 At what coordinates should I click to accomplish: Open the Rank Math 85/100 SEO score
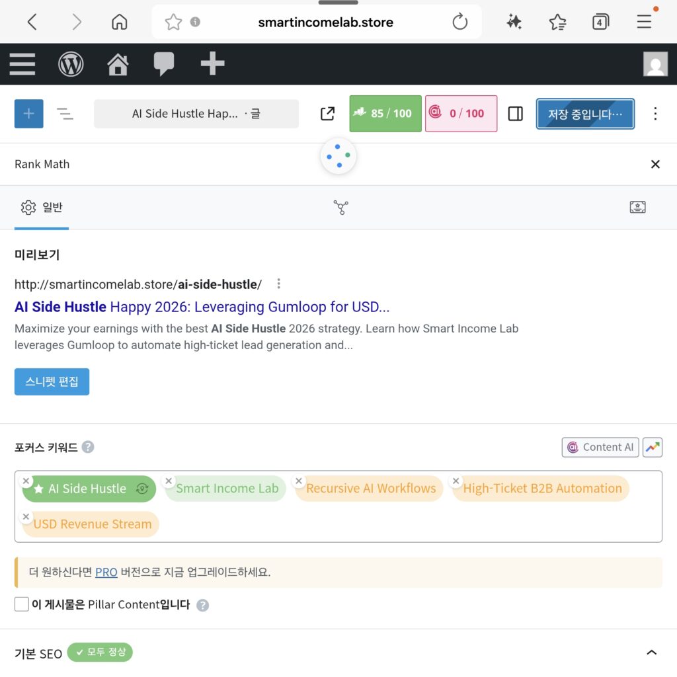[x=385, y=114]
